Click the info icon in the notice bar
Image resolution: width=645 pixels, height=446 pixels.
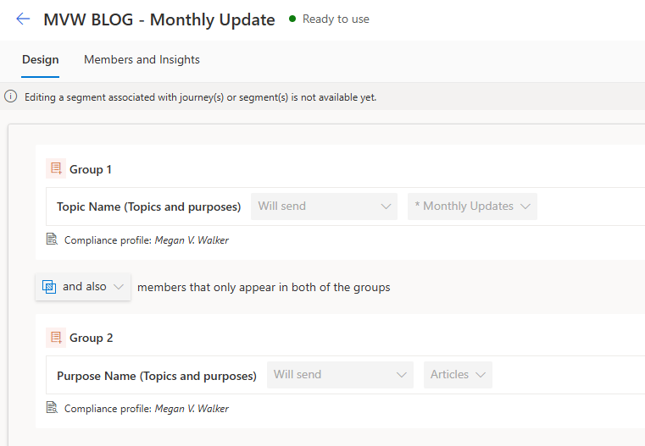pyautogui.click(x=11, y=96)
